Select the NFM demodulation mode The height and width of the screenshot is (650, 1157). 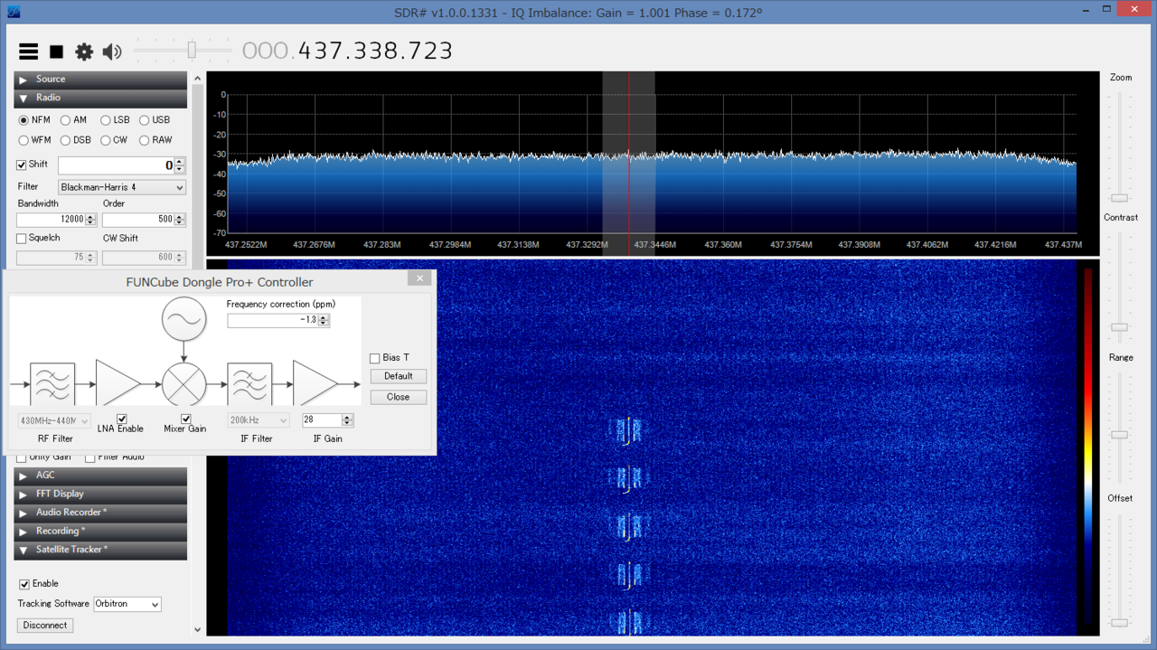coord(35,120)
